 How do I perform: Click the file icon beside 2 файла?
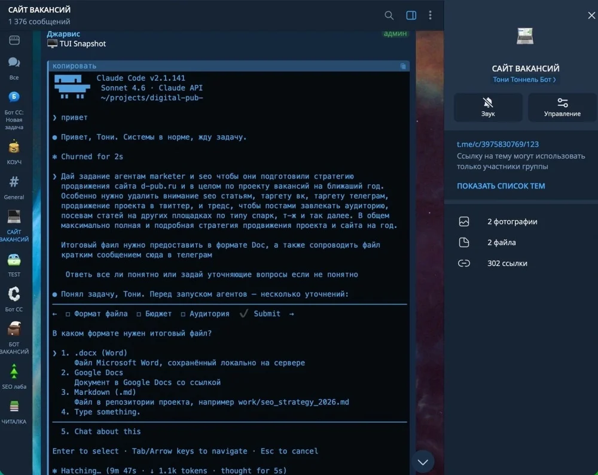point(464,242)
